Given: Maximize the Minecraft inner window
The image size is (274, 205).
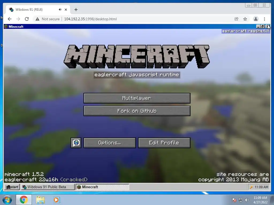Looking at the screenshot, I should click(x=262, y=26).
